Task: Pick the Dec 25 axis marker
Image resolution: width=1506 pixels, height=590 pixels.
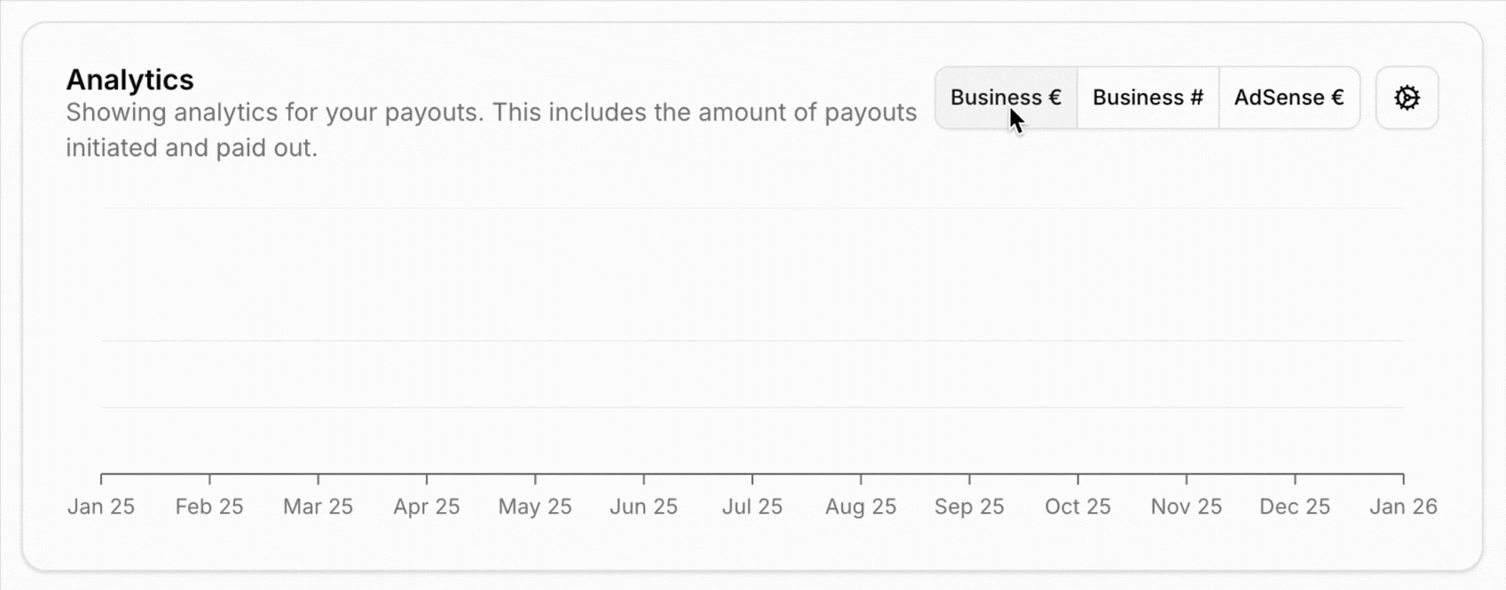Action: [1295, 507]
